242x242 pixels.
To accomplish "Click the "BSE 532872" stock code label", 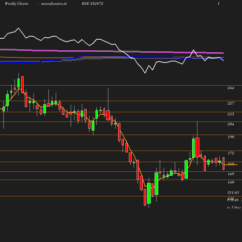I will point(92,3).
